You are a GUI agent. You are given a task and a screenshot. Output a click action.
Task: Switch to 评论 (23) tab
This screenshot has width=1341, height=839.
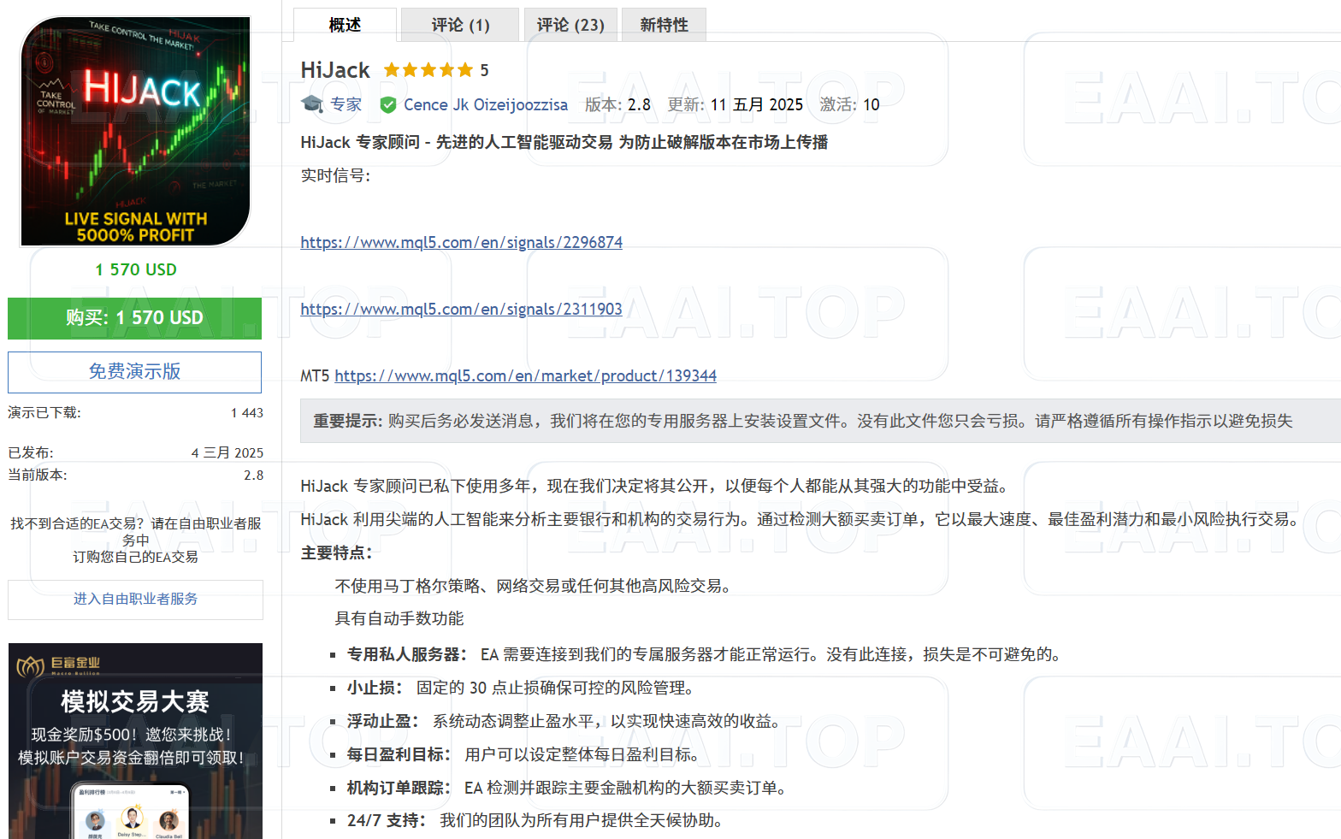(x=570, y=25)
